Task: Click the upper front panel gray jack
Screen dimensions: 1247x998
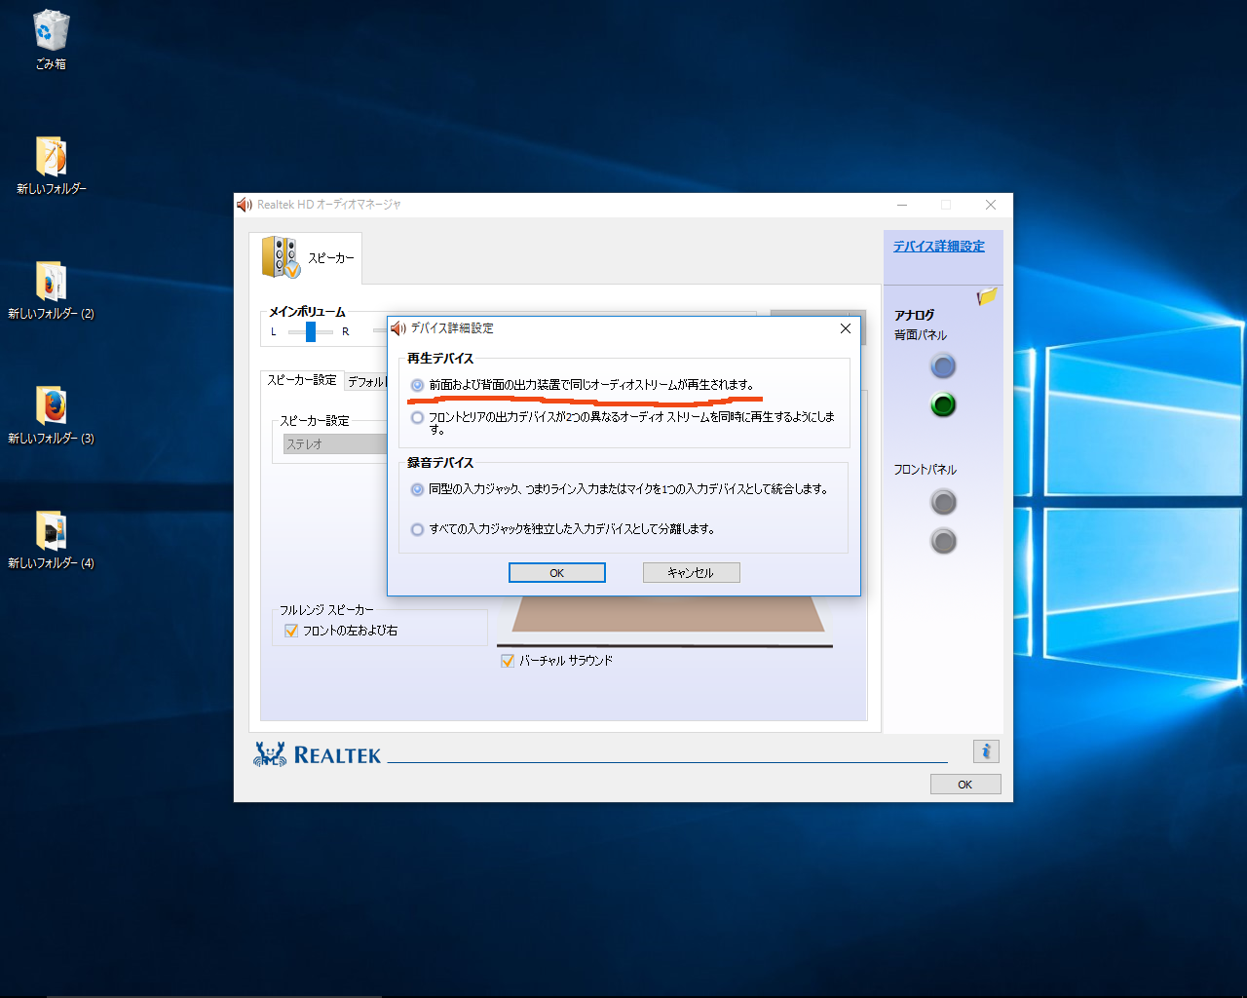Action: click(x=943, y=502)
